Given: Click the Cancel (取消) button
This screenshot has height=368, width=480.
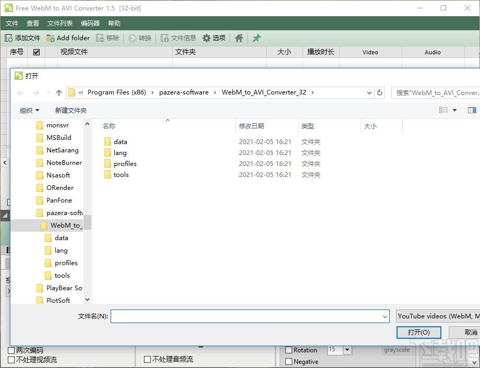Looking at the screenshot, I should coord(465,332).
